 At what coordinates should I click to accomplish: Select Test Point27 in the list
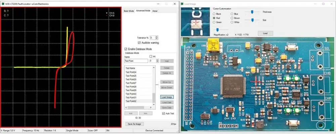[138, 83]
